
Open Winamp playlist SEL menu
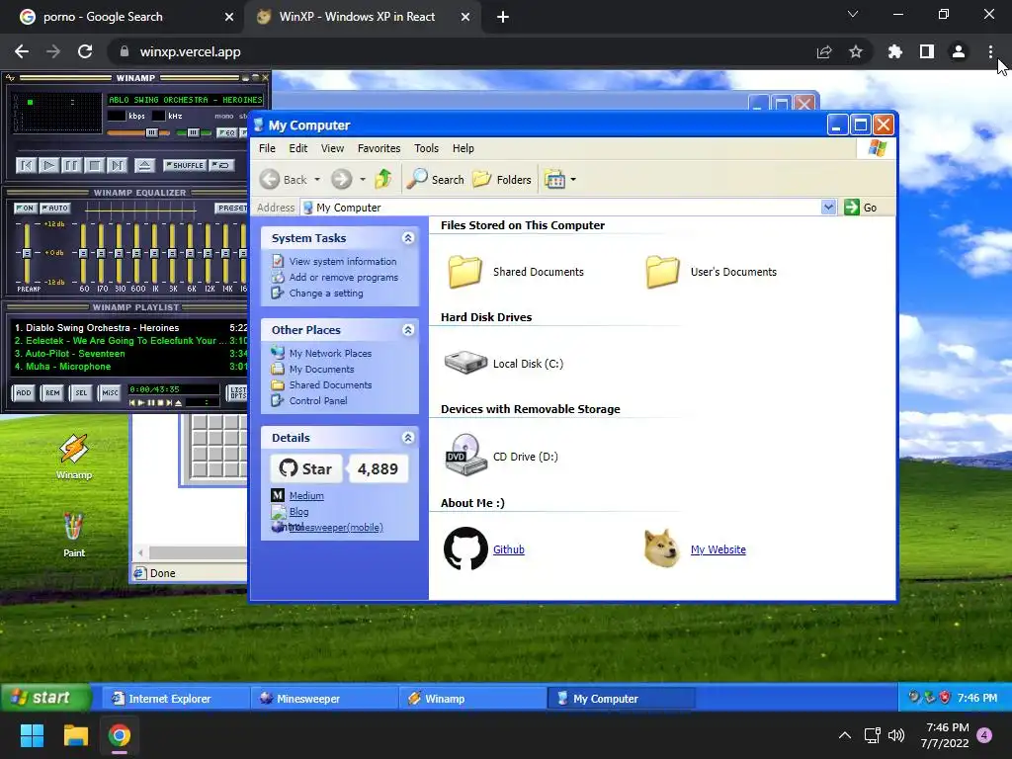click(81, 392)
